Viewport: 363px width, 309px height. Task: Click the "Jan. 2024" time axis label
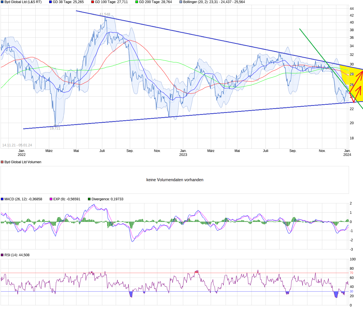coord(347,153)
